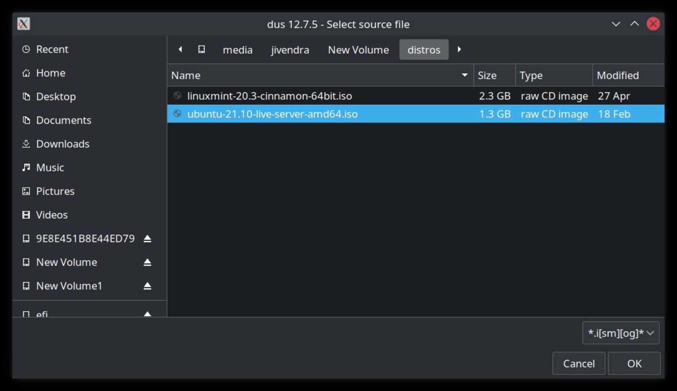Click raw CD image type for ubuntu
The width and height of the screenshot is (677, 391).
554,114
